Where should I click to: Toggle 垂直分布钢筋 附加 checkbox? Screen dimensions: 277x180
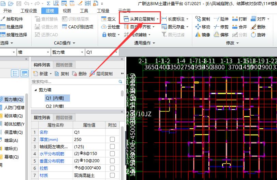point(112,161)
